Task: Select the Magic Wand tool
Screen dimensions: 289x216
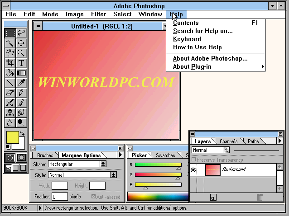Action: (x=10, y=43)
